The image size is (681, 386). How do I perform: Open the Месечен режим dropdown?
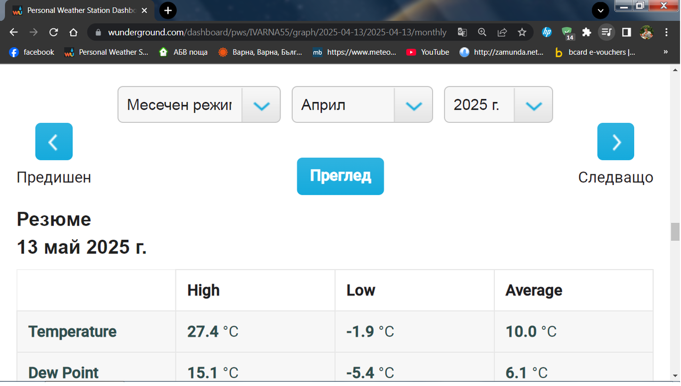[198, 105]
